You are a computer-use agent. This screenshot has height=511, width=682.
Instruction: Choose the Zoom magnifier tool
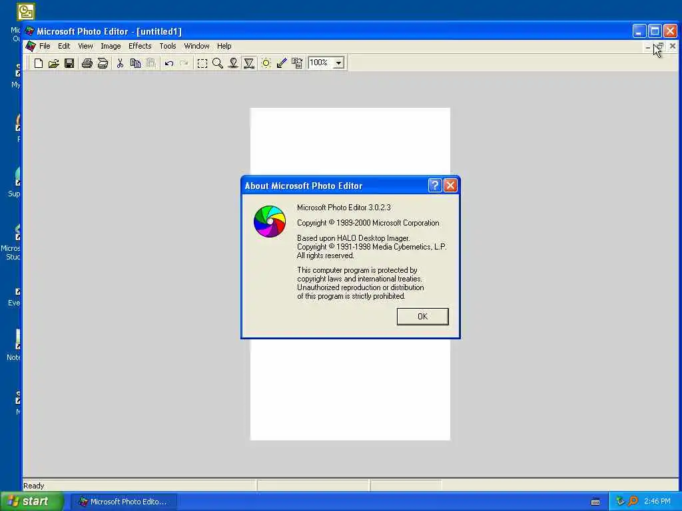click(x=218, y=63)
